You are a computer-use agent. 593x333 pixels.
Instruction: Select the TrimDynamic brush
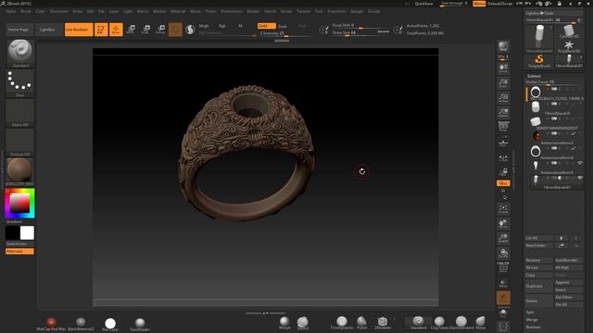(342, 323)
